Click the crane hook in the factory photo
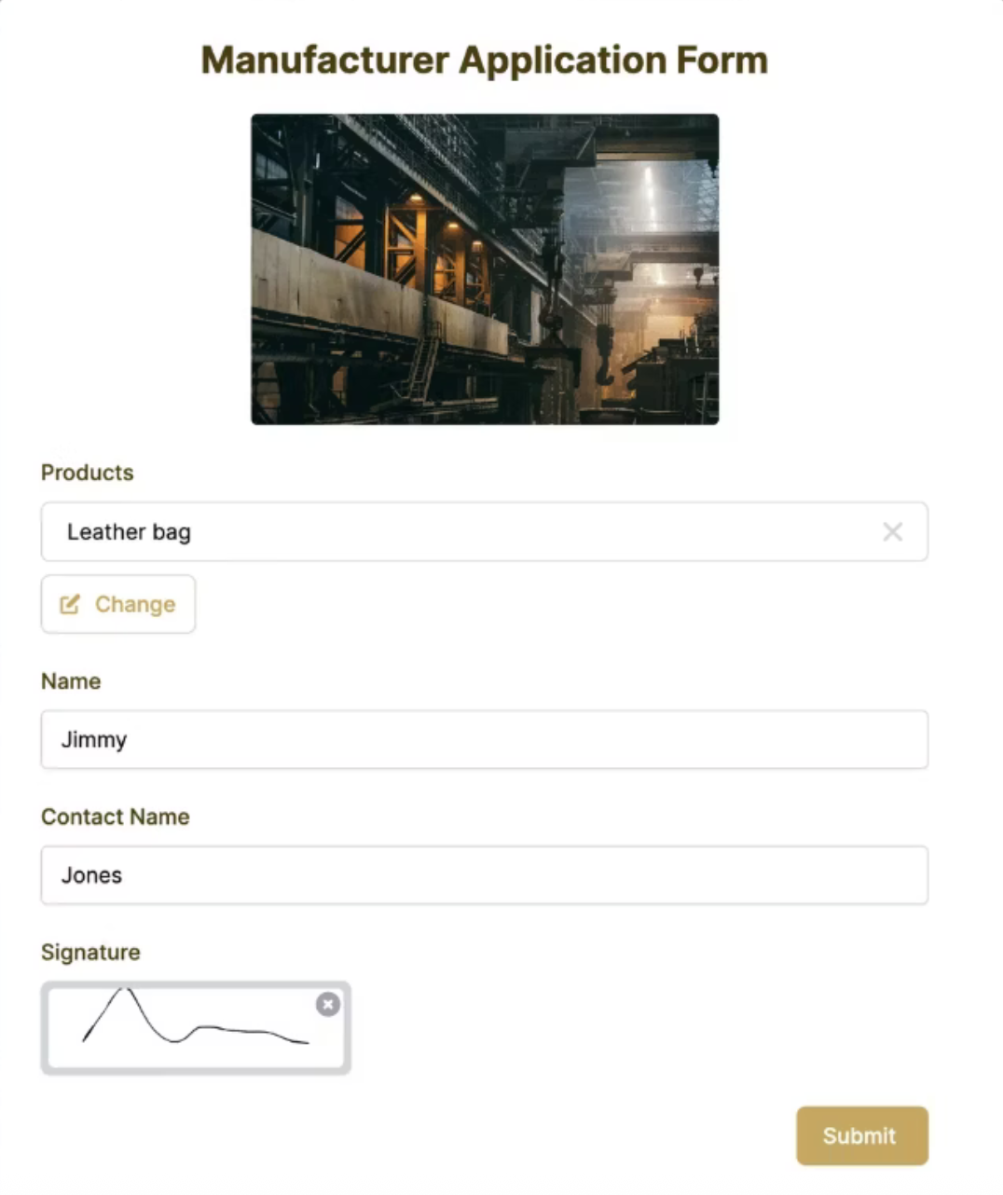 click(x=605, y=364)
